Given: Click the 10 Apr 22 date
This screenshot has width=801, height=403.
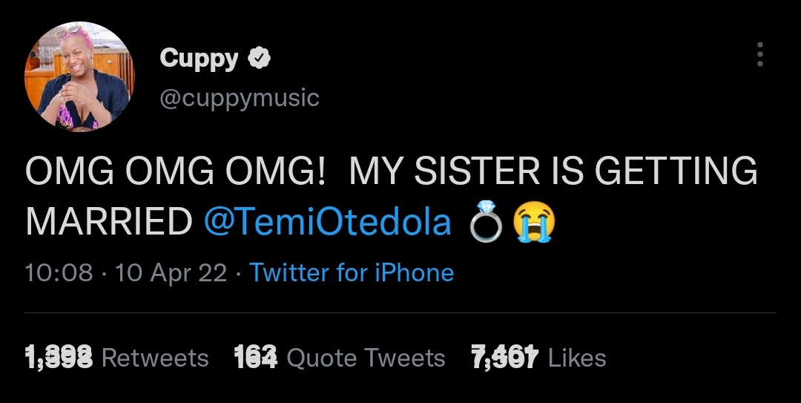Looking at the screenshot, I should coord(171,273).
